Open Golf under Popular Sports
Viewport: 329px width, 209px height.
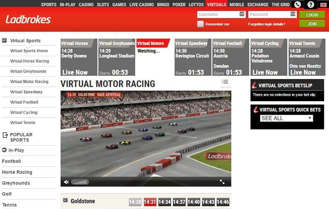tap(7, 194)
